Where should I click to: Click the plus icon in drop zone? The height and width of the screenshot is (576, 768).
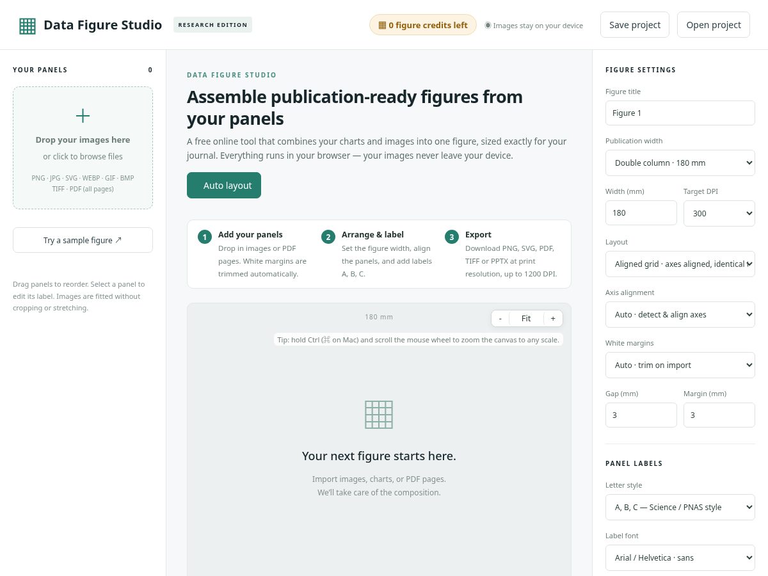pyautogui.click(x=83, y=116)
